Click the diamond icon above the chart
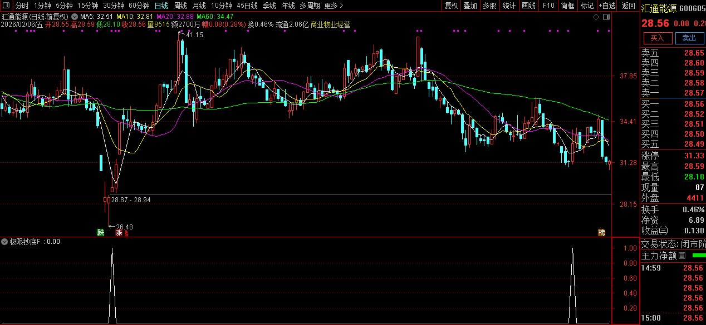The image size is (706, 325). click(596, 17)
